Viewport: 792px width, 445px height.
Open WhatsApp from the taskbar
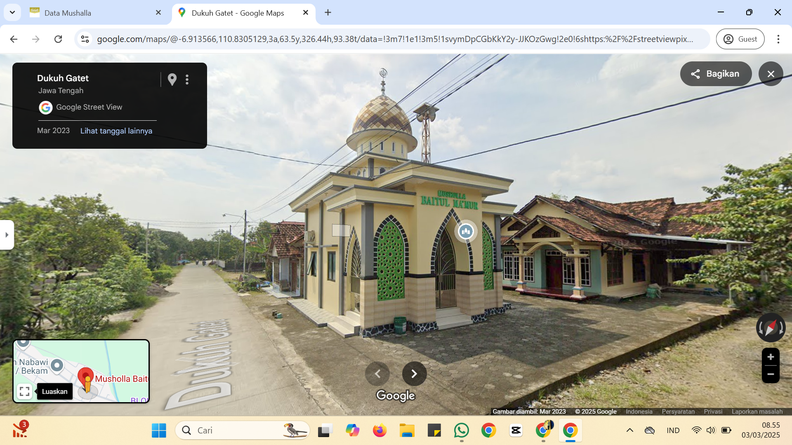pyautogui.click(x=461, y=431)
